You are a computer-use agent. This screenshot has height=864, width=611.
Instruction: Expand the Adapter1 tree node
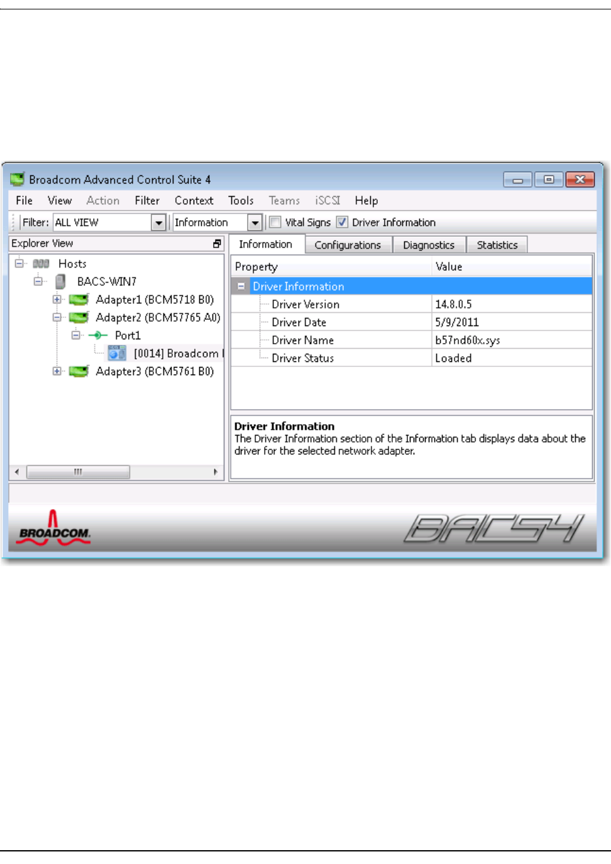tap(57, 299)
